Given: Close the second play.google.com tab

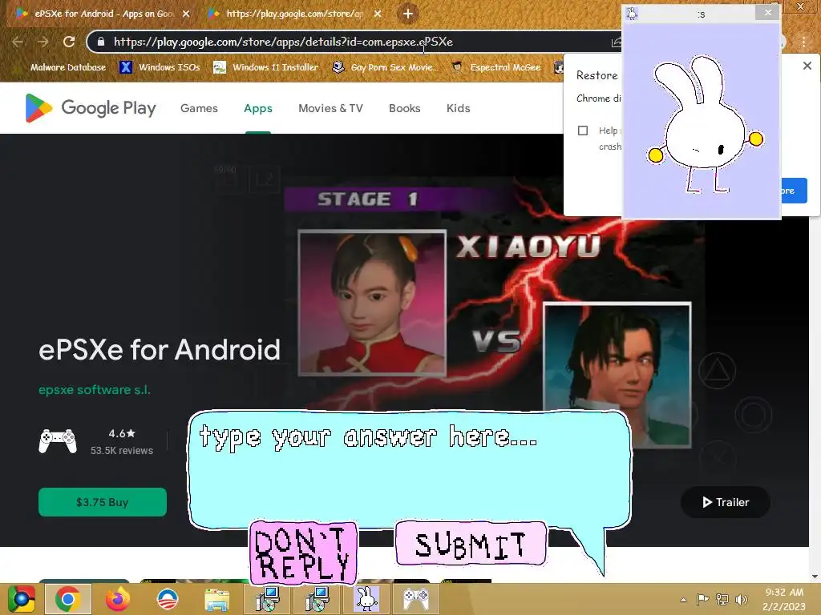Looking at the screenshot, I should click(x=378, y=14).
